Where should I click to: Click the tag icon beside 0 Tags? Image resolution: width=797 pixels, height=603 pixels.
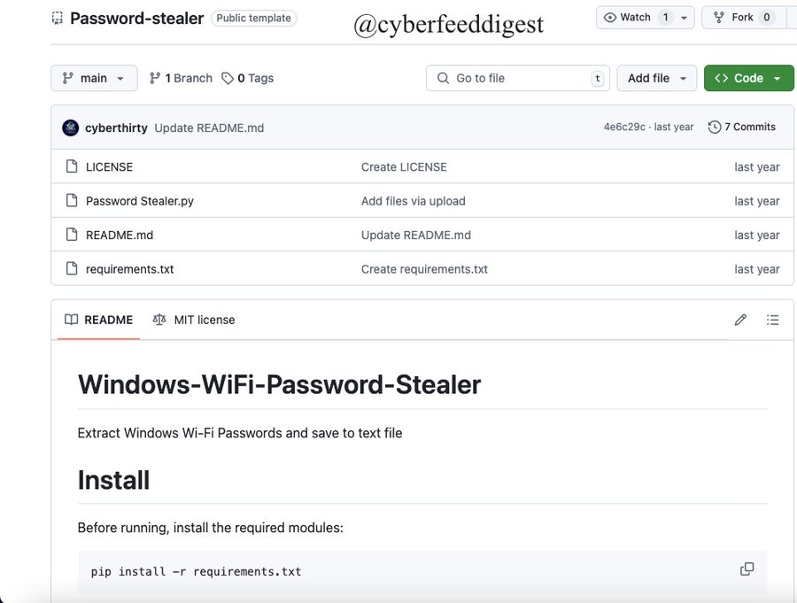(228, 79)
